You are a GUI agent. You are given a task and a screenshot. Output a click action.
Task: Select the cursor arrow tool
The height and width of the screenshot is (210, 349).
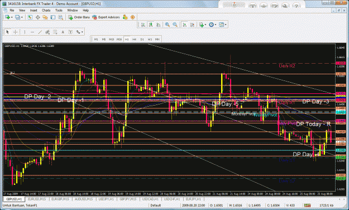8,32
